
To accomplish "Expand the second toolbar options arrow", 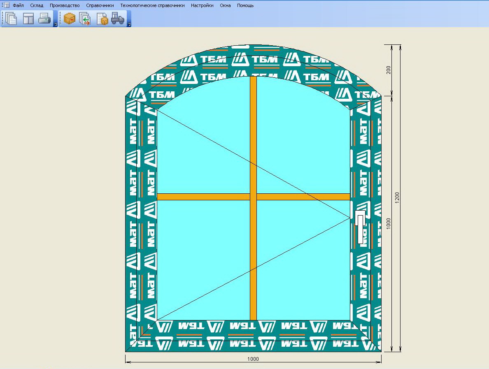I will coord(129,24).
